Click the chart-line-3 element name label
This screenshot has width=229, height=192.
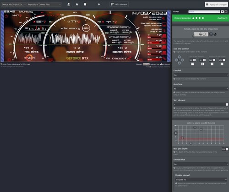[222, 18]
